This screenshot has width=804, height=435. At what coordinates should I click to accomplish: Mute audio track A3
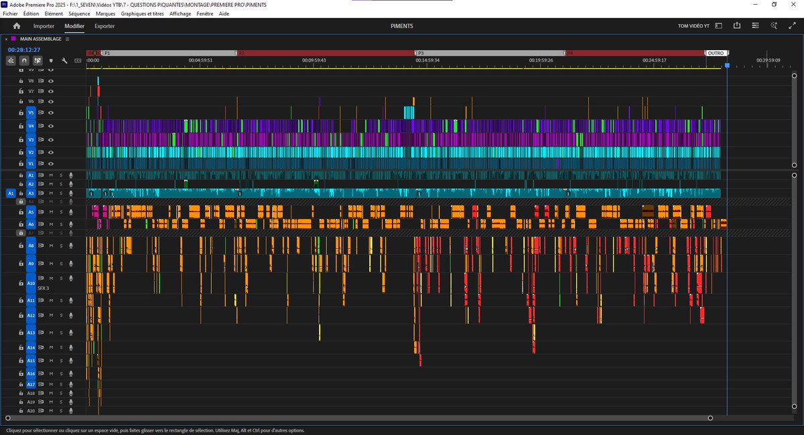click(51, 193)
